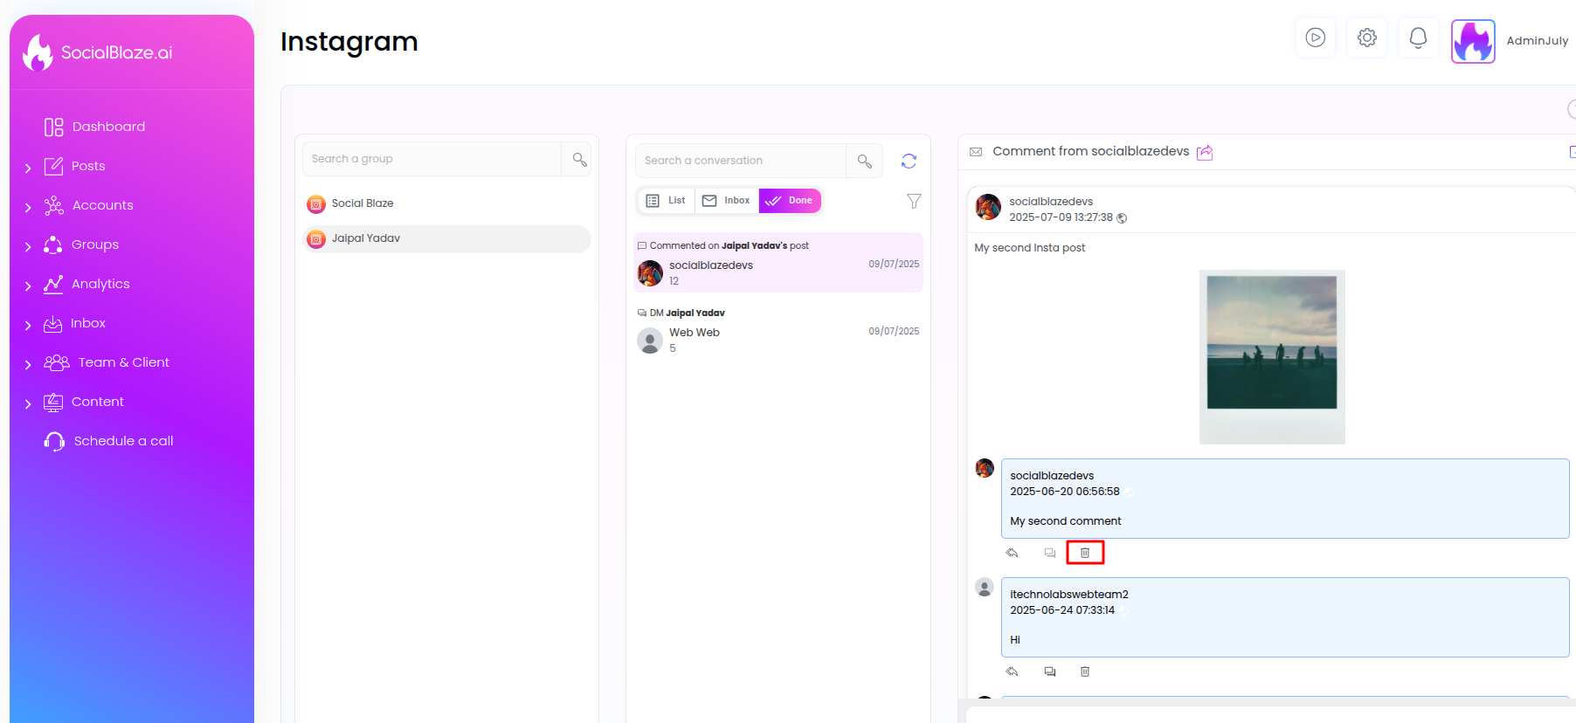Image resolution: width=1576 pixels, height=723 pixels.
Task: Click the My second Insta post caption
Action: pos(1030,248)
